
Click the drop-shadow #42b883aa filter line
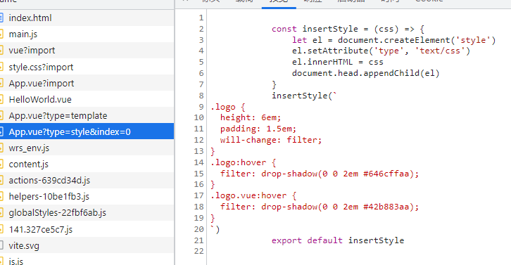(320, 207)
